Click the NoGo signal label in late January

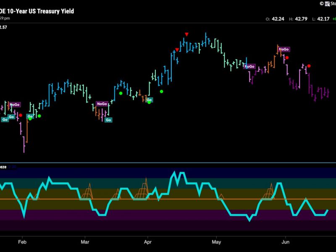[x=15, y=105]
